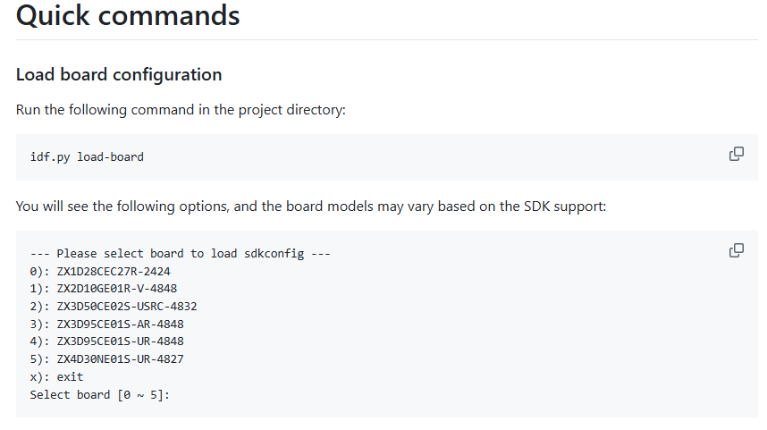
Task: Click the Load board configuration heading
Action: (x=119, y=74)
